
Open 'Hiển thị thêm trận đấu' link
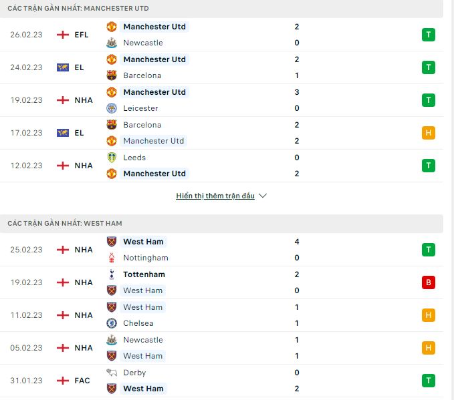click(215, 196)
